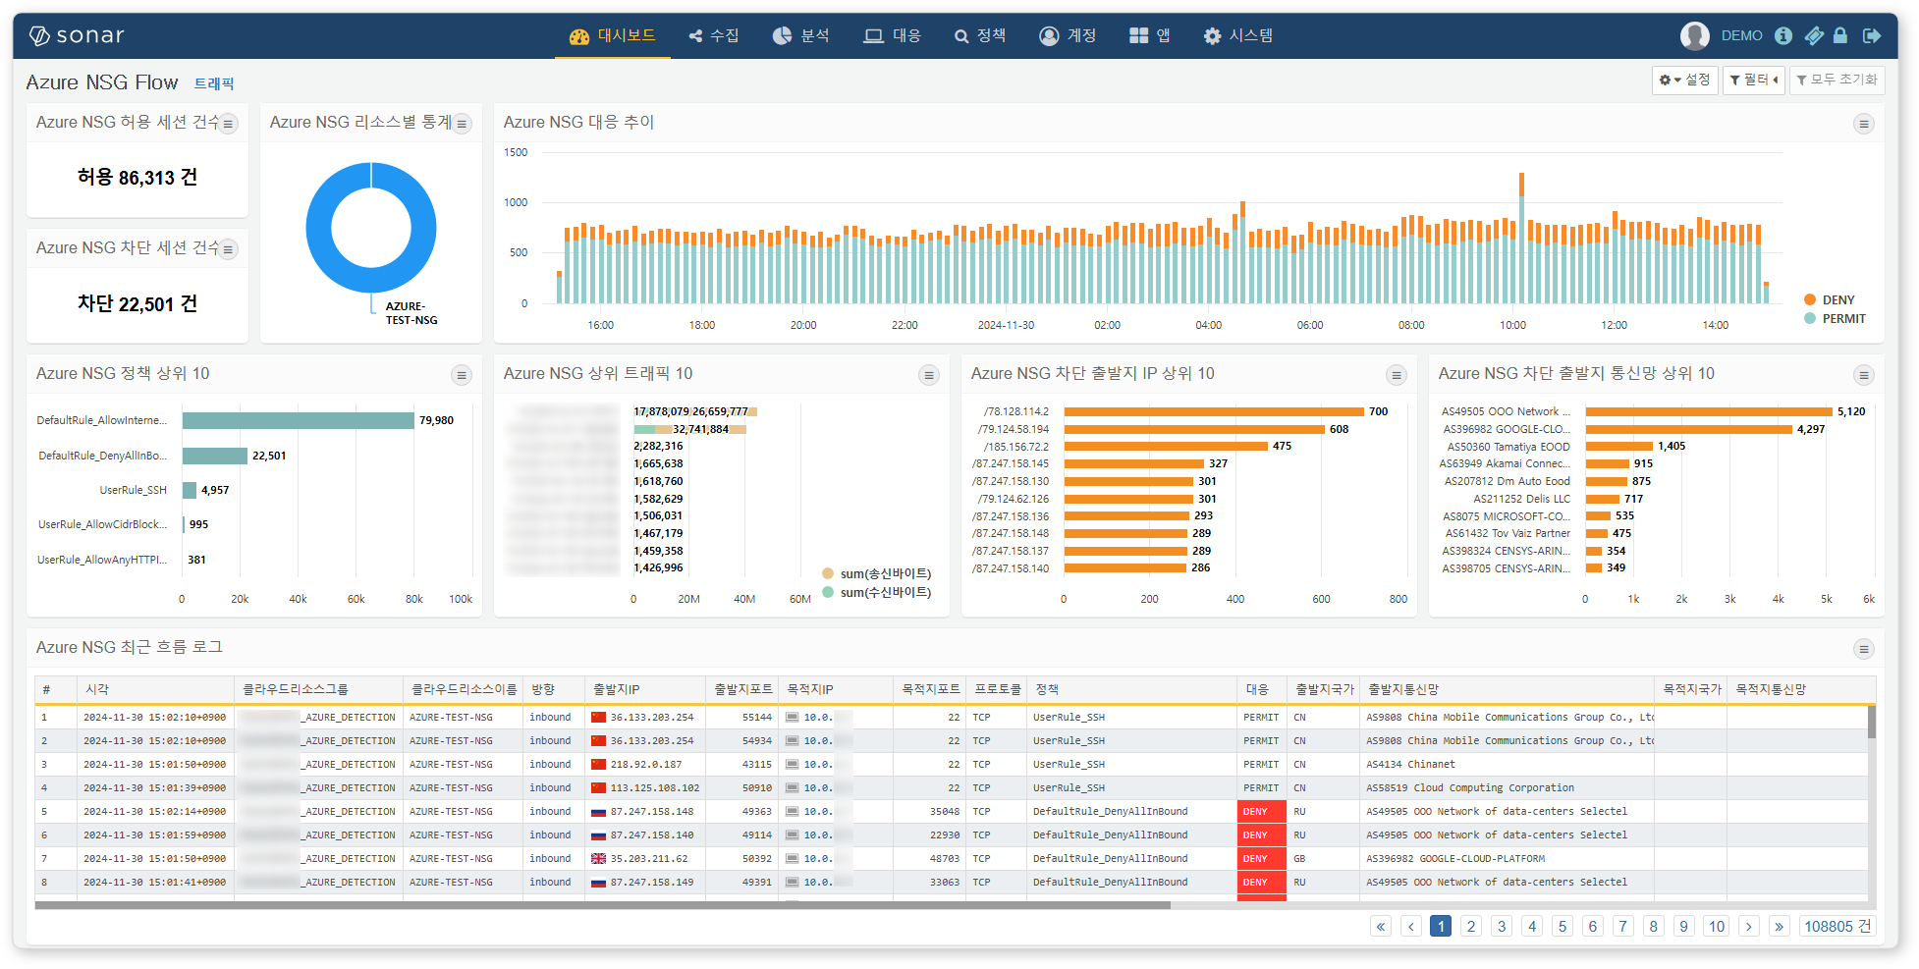Go to page 5 of log
1919x969 pixels.
tap(1563, 927)
